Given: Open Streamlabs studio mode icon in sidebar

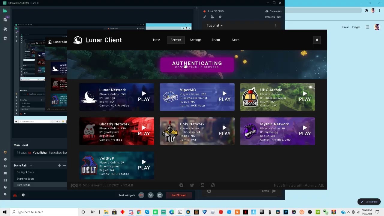Looking at the screenshot, I should tap(5, 180).
